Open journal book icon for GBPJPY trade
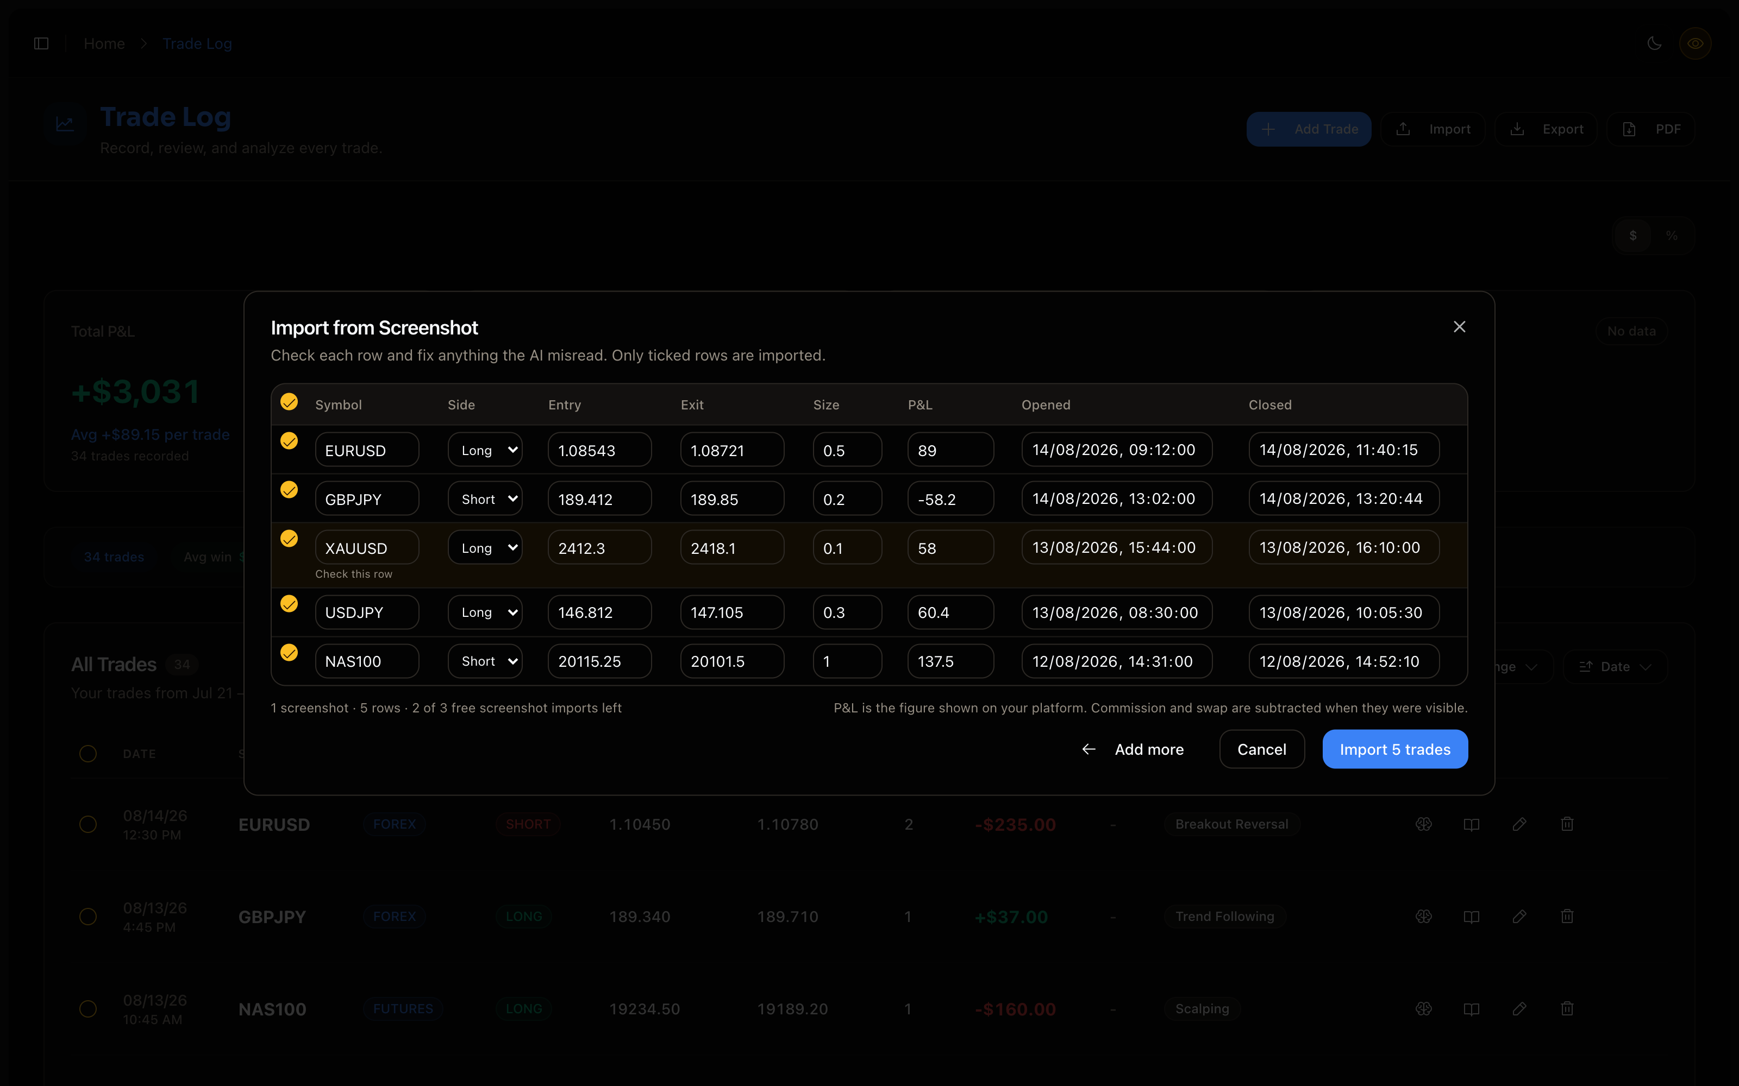The height and width of the screenshot is (1086, 1739). tap(1471, 917)
